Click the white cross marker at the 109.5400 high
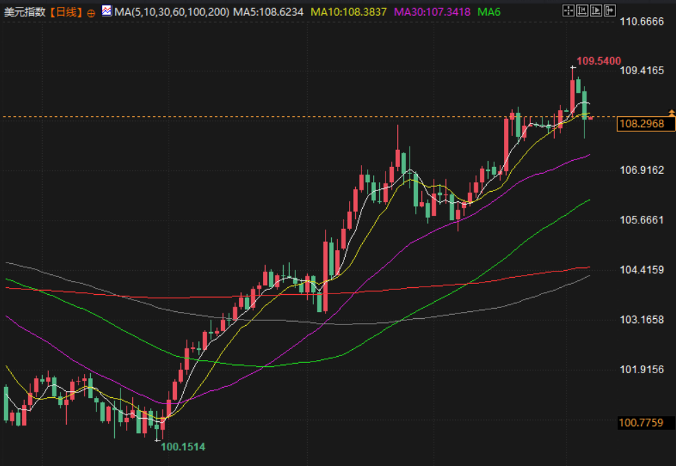676x466 pixels. click(573, 67)
